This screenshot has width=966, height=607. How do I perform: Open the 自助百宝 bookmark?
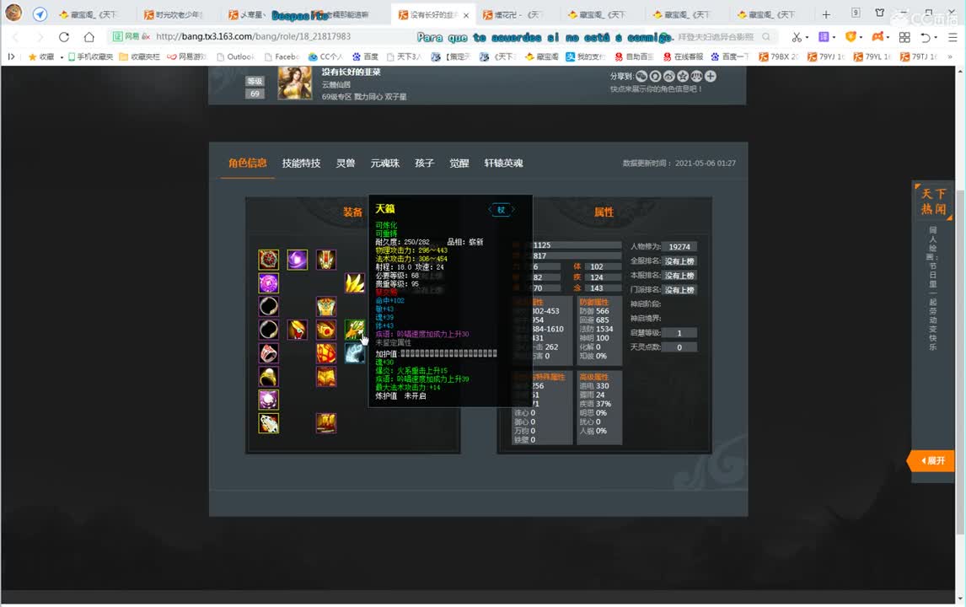point(634,56)
